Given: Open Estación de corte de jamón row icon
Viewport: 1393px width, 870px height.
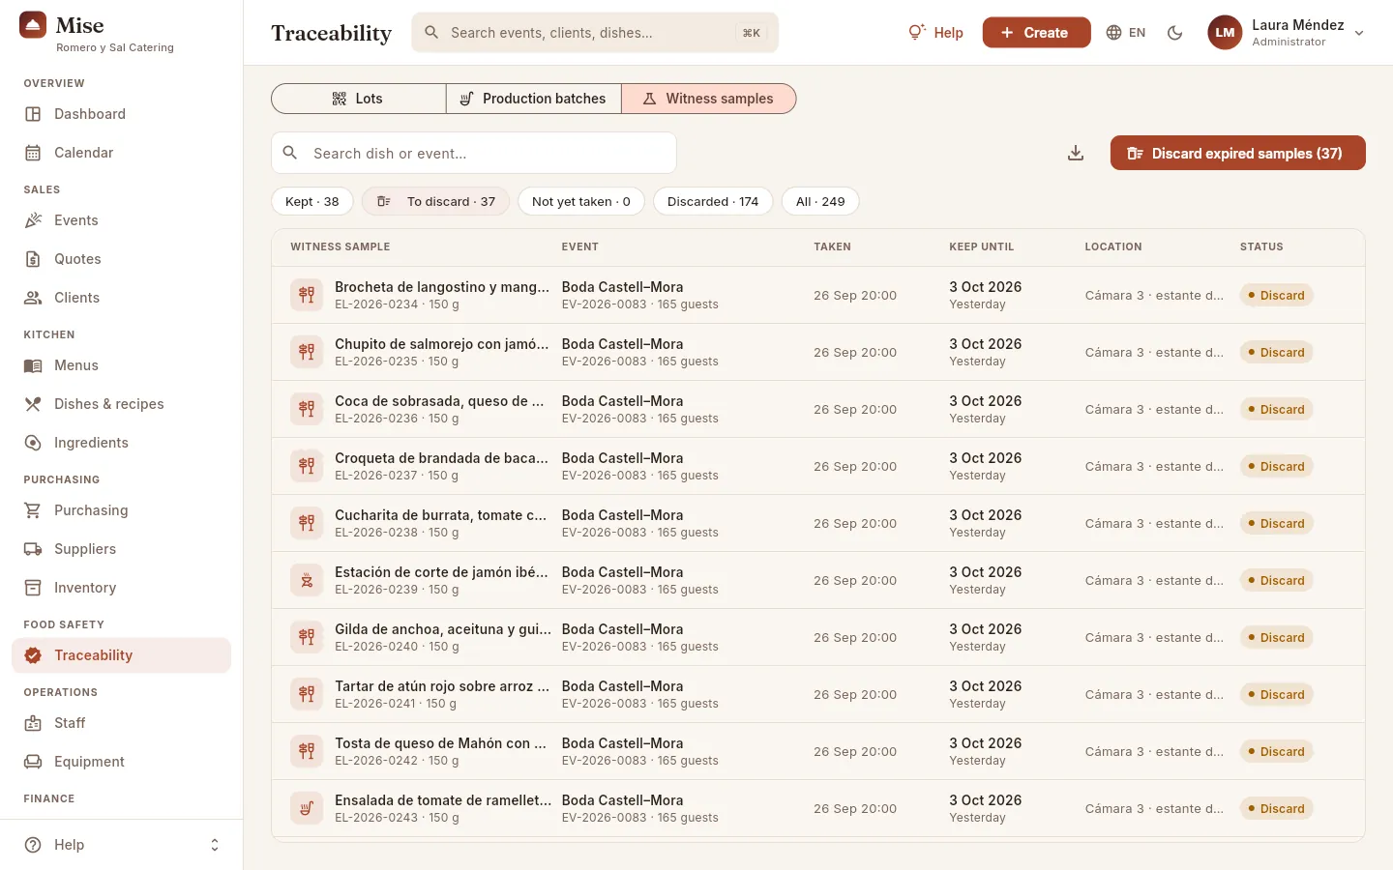Looking at the screenshot, I should (307, 580).
